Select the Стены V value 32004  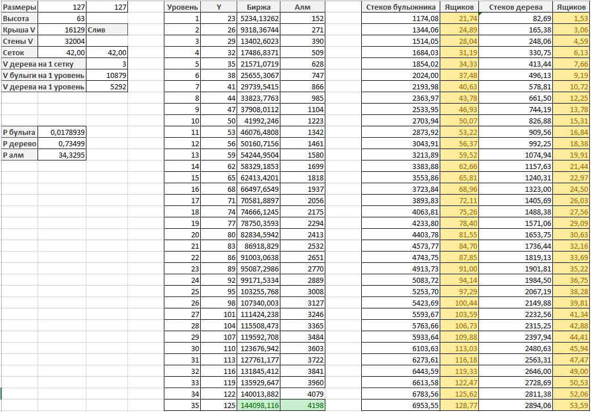coord(62,41)
